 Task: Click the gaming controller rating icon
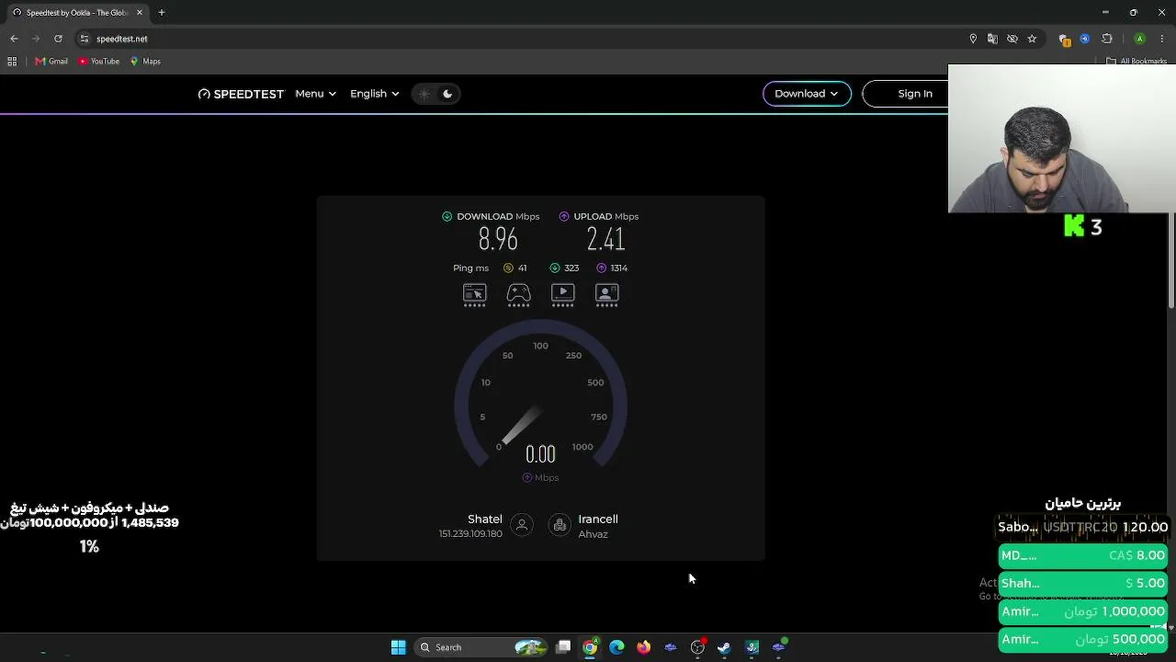coord(519,293)
